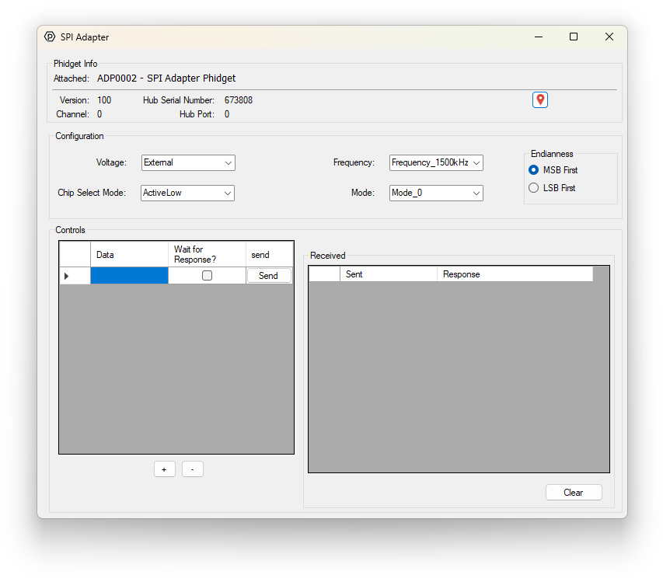Minimize the SPI Adapter window
Viewport: 663px width, 582px height.
pyautogui.click(x=538, y=37)
